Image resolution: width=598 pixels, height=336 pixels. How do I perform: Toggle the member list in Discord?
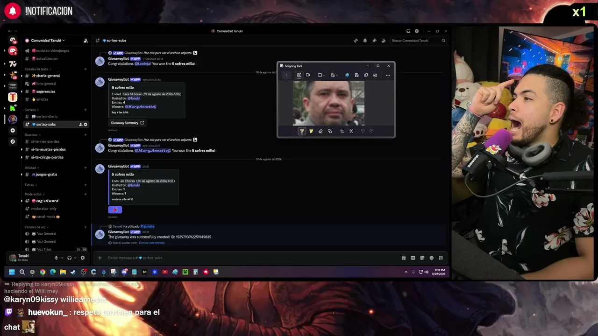(384, 41)
